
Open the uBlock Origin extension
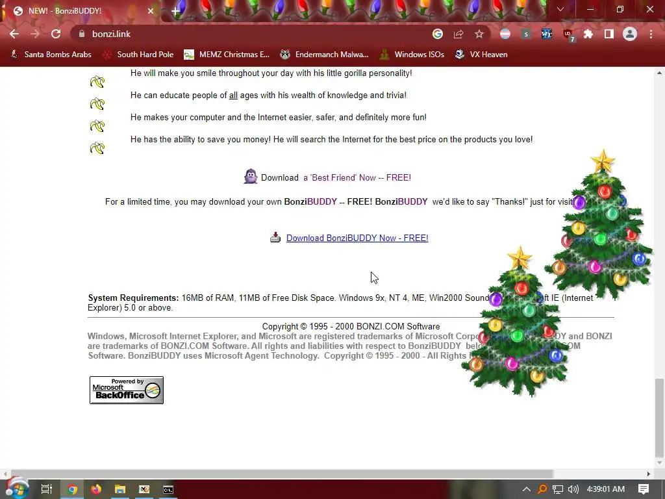coord(568,35)
